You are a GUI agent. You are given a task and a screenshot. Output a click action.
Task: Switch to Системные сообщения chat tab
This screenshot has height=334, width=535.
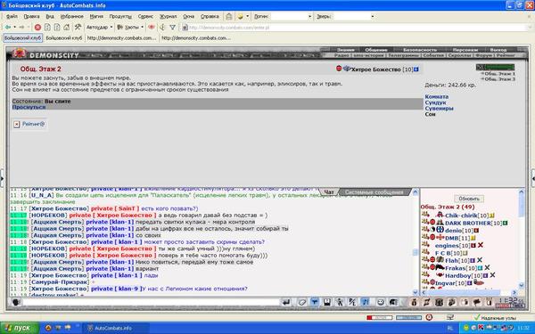pos(374,192)
